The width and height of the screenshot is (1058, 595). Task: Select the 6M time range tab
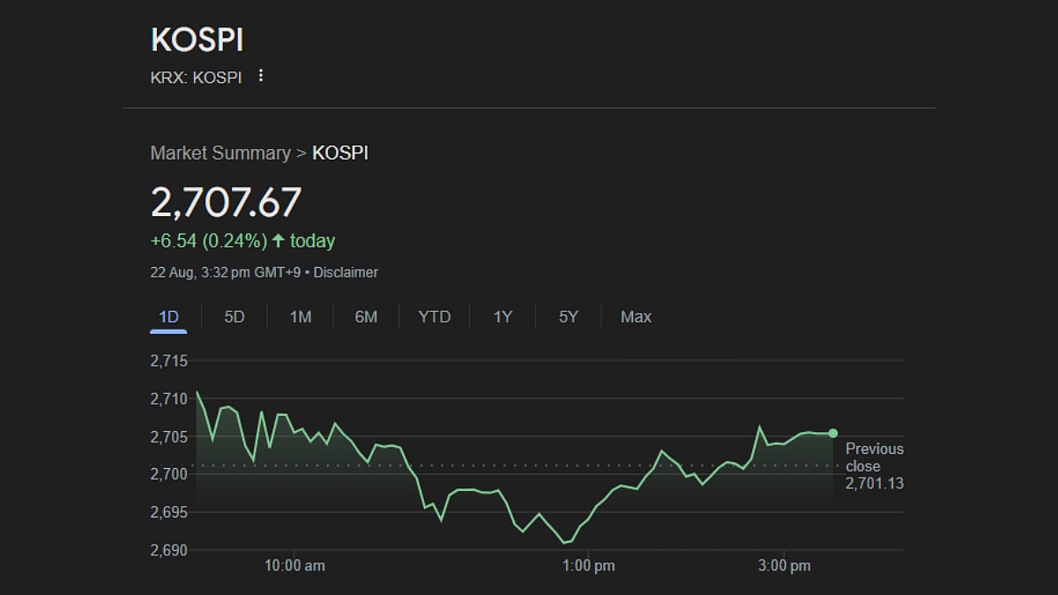click(x=366, y=316)
